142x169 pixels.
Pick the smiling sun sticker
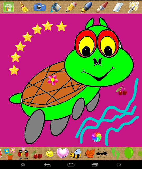tap(50, 153)
